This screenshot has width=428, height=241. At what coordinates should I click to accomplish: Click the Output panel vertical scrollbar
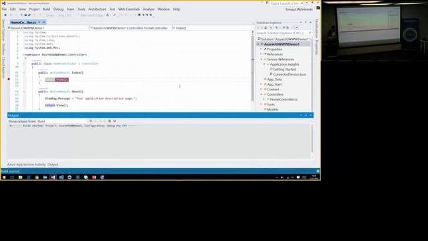pos(312,141)
